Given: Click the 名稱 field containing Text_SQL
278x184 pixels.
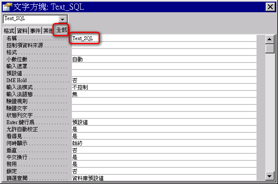Looking at the screenshot, I should 164,38.
